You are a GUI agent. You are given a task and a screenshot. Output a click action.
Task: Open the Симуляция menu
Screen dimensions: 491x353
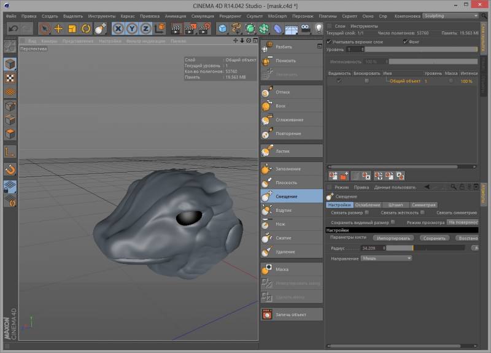(x=203, y=16)
